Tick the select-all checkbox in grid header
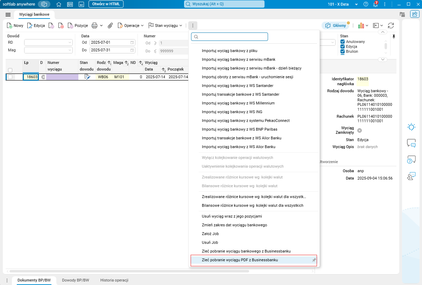Image resolution: width=422 pixels, height=285 pixels. coord(10,70)
